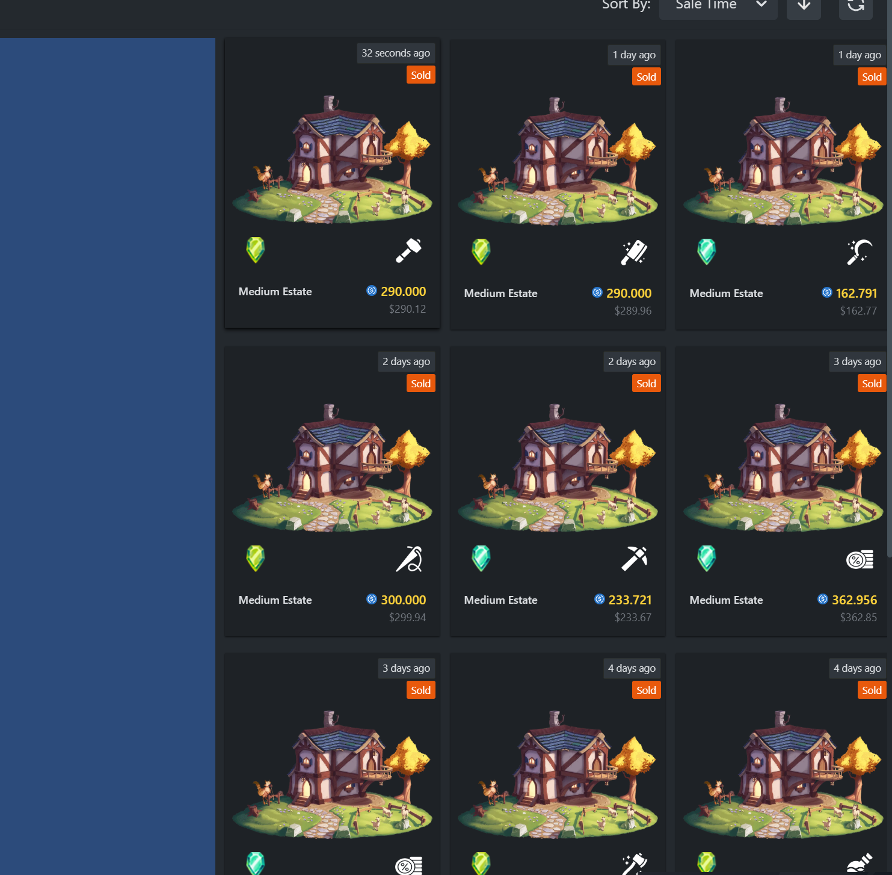This screenshot has width=892, height=875.
Task: Click cleaver icon on $289.96 card
Action: tap(634, 253)
